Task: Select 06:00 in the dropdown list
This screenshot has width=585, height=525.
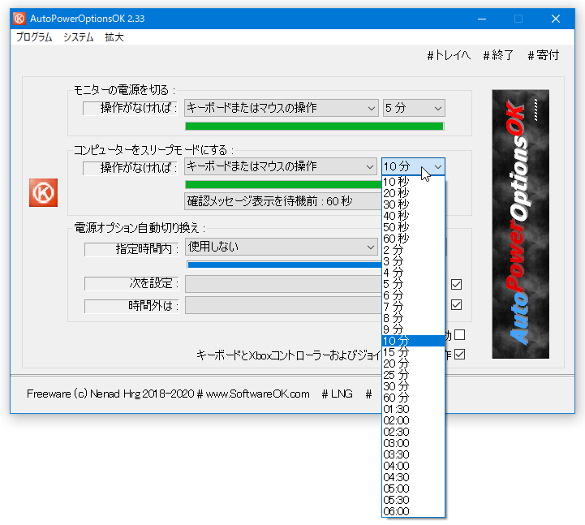Action: (413, 511)
